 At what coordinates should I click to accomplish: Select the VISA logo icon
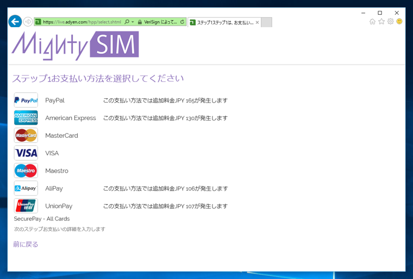[x=26, y=153]
